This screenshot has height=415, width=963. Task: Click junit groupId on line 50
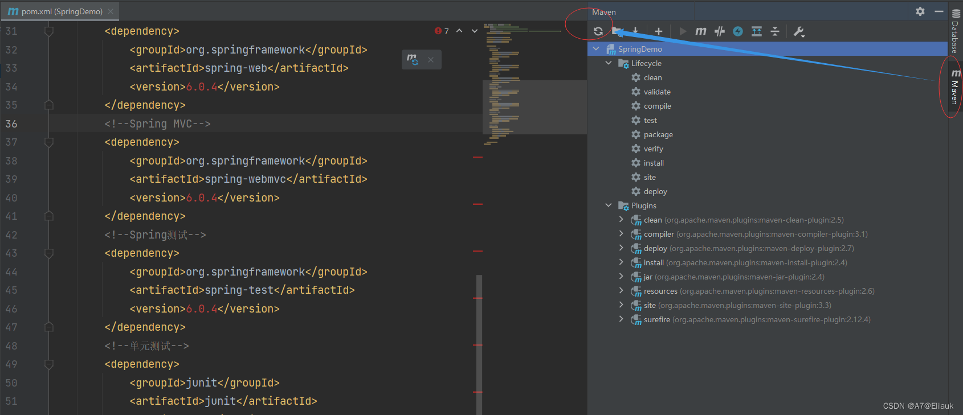click(x=201, y=383)
